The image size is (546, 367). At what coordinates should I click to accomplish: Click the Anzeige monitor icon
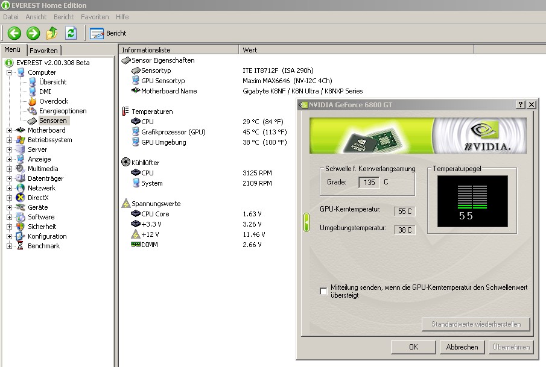21,159
